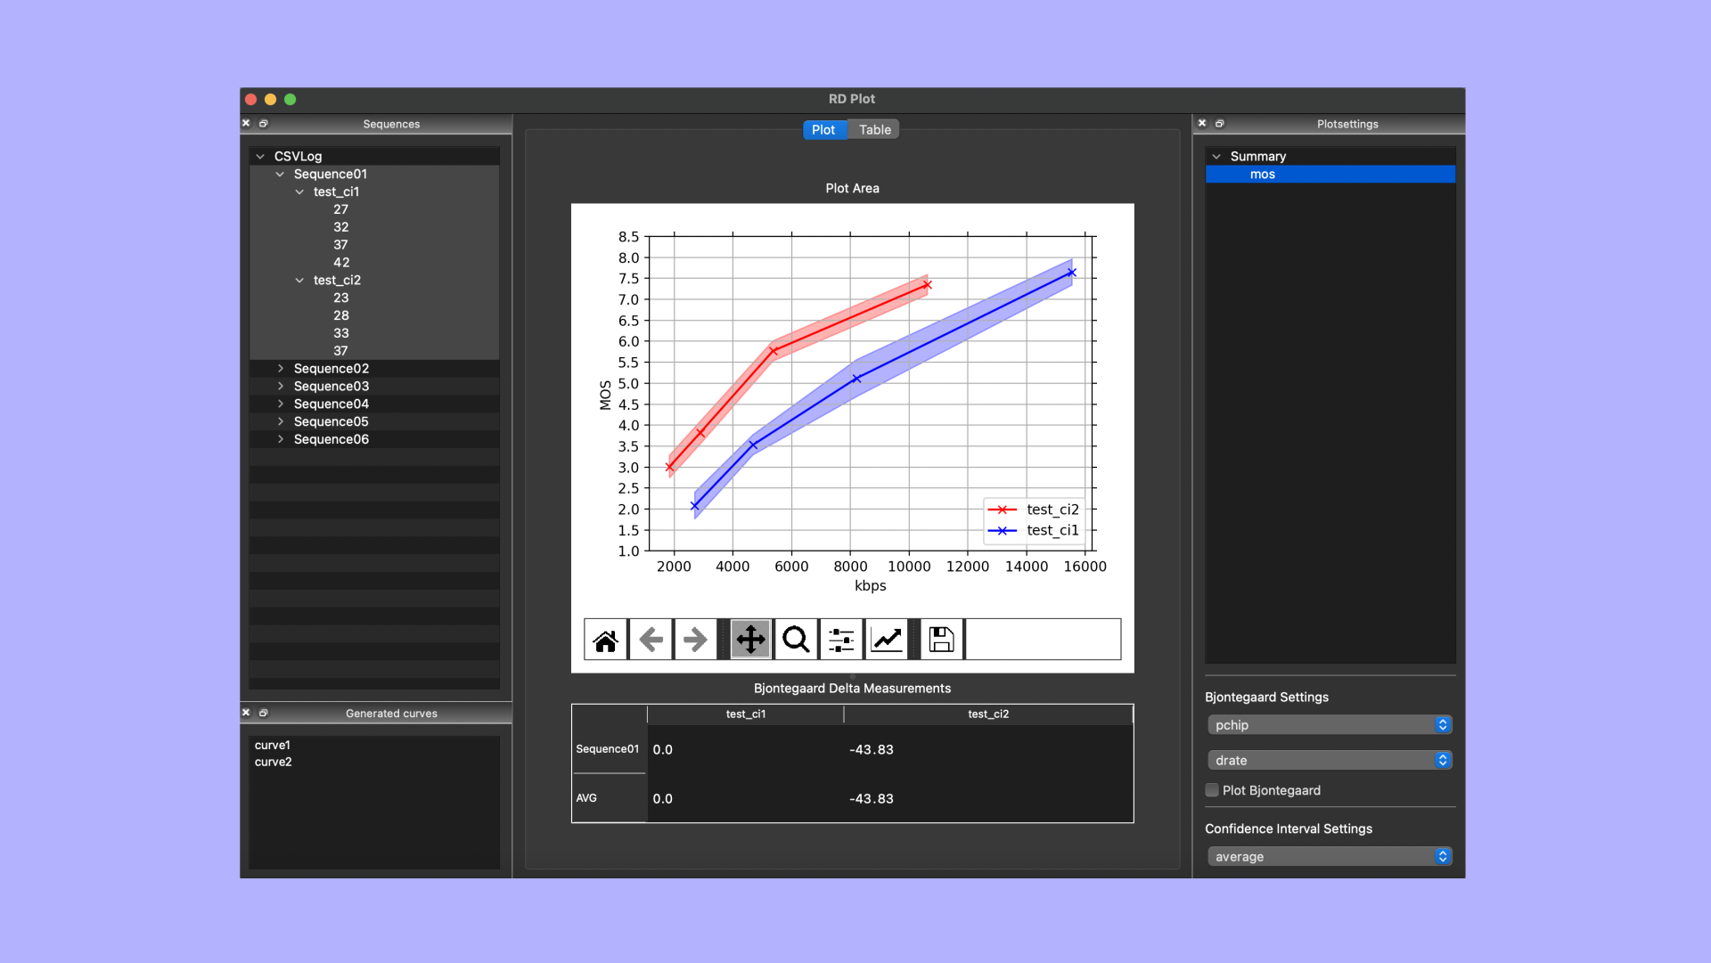
Task: Open the pchip interpolation dropdown
Action: [1330, 725]
